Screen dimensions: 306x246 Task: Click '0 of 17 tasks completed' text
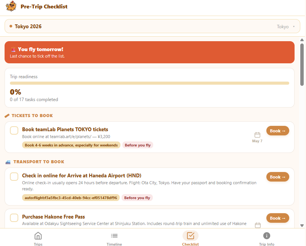click(x=34, y=100)
